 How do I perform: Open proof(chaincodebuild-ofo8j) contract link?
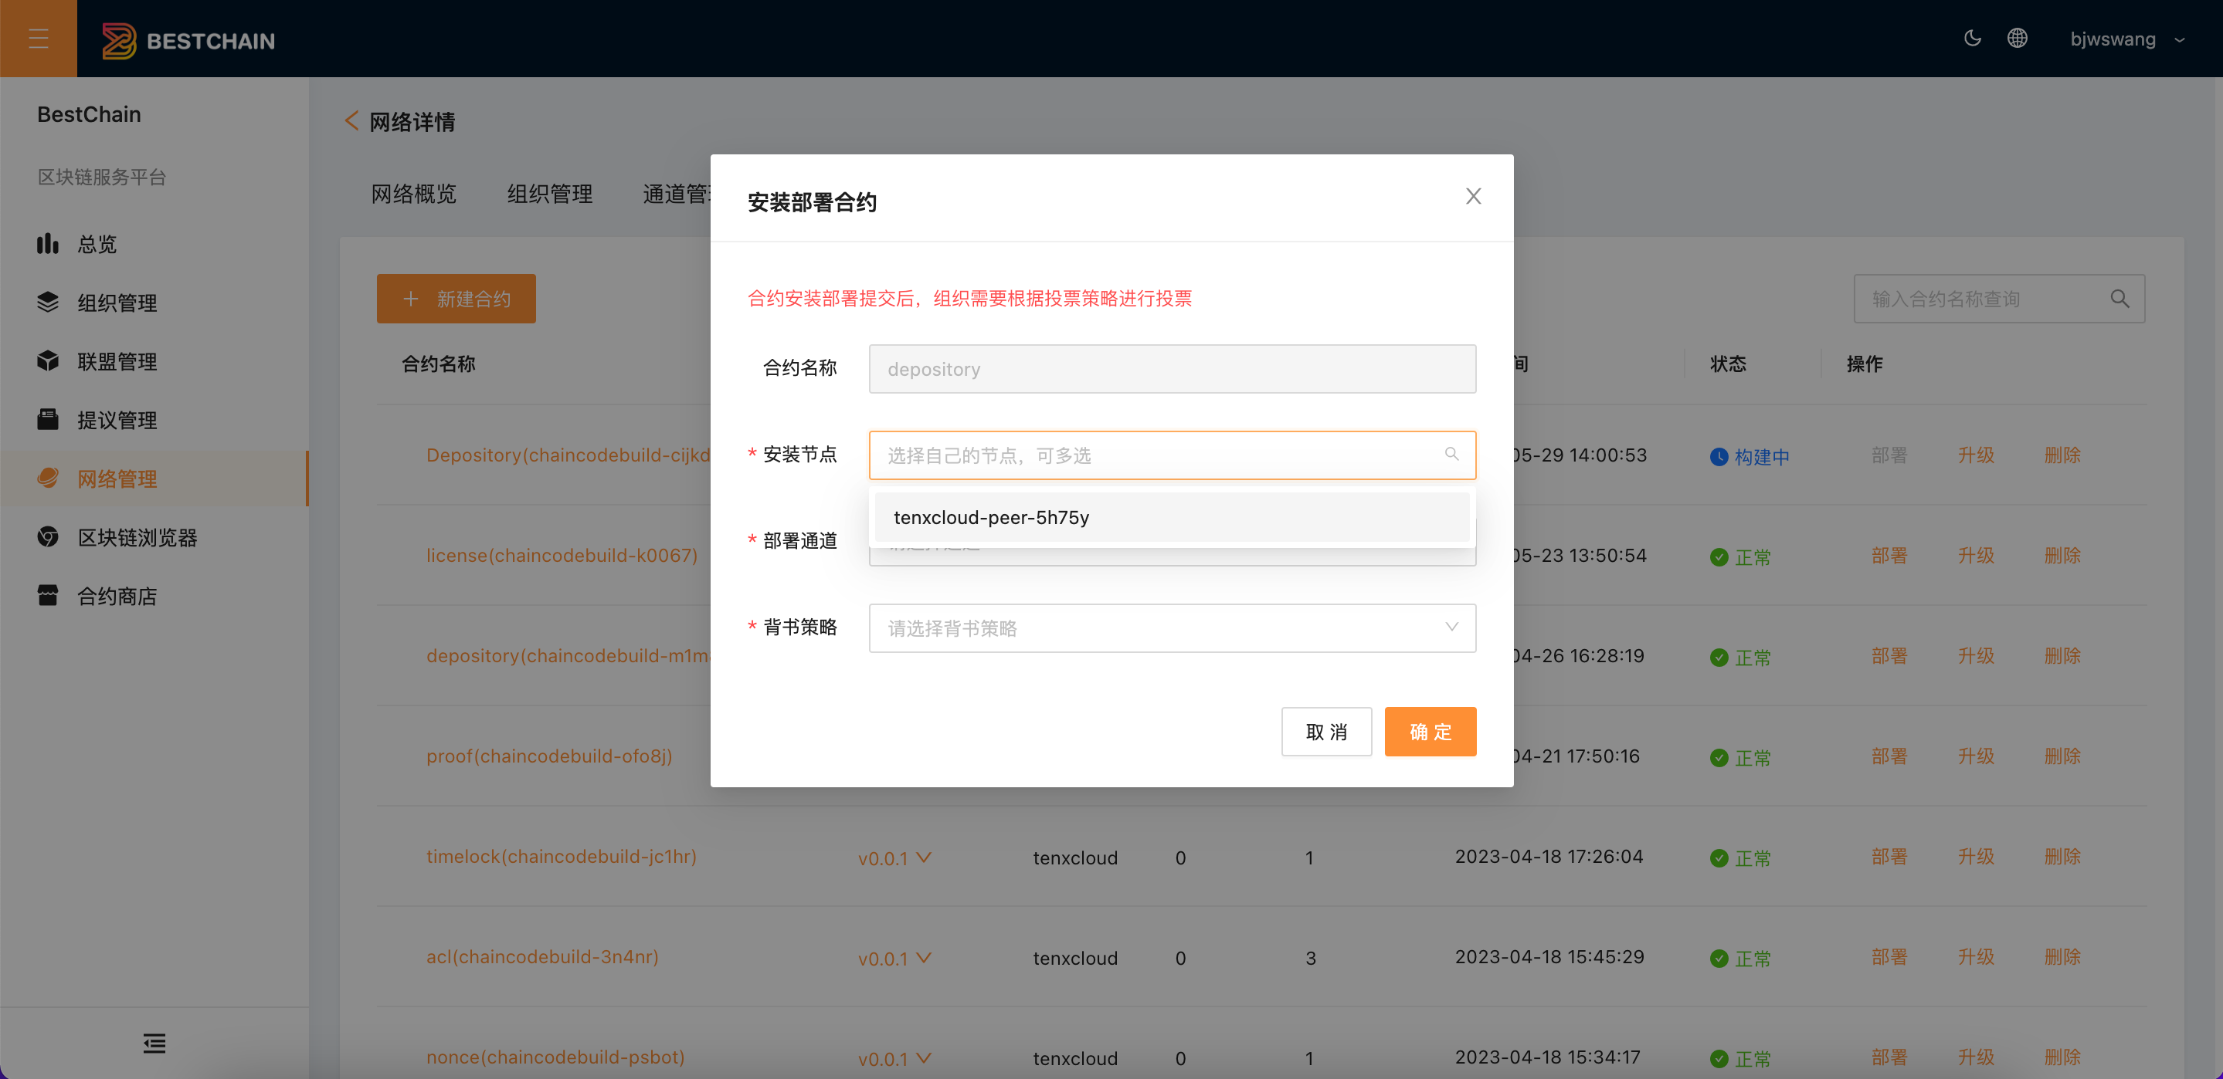549,756
